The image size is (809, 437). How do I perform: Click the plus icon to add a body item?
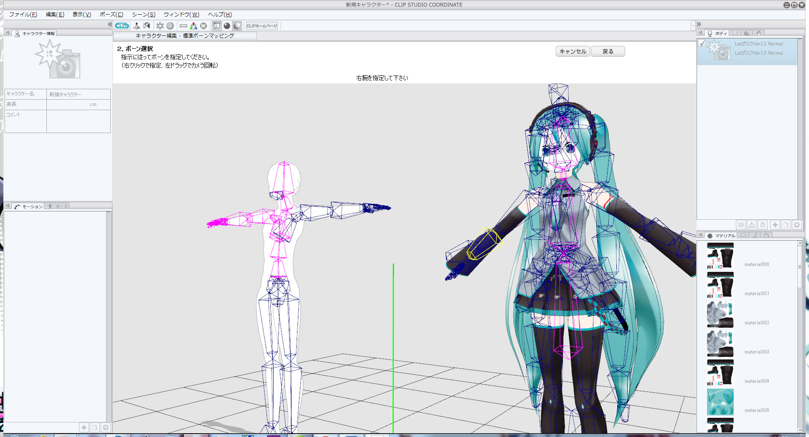click(775, 225)
